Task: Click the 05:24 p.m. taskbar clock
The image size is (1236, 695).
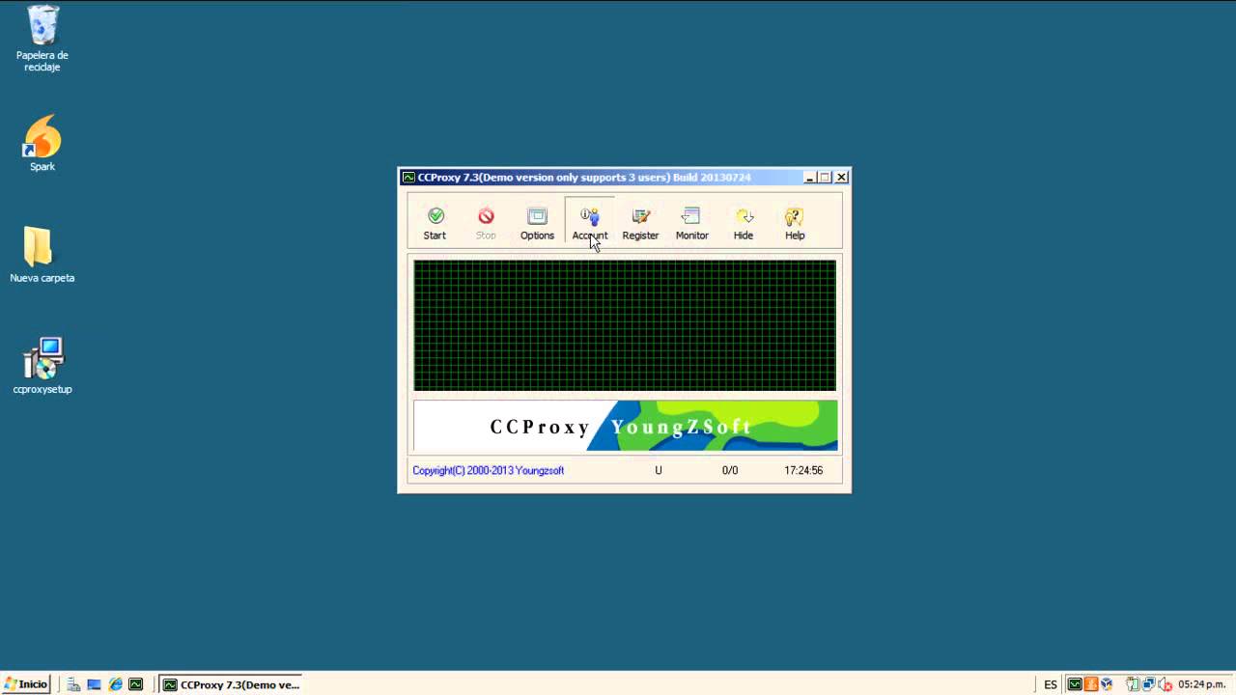Action: click(1201, 684)
